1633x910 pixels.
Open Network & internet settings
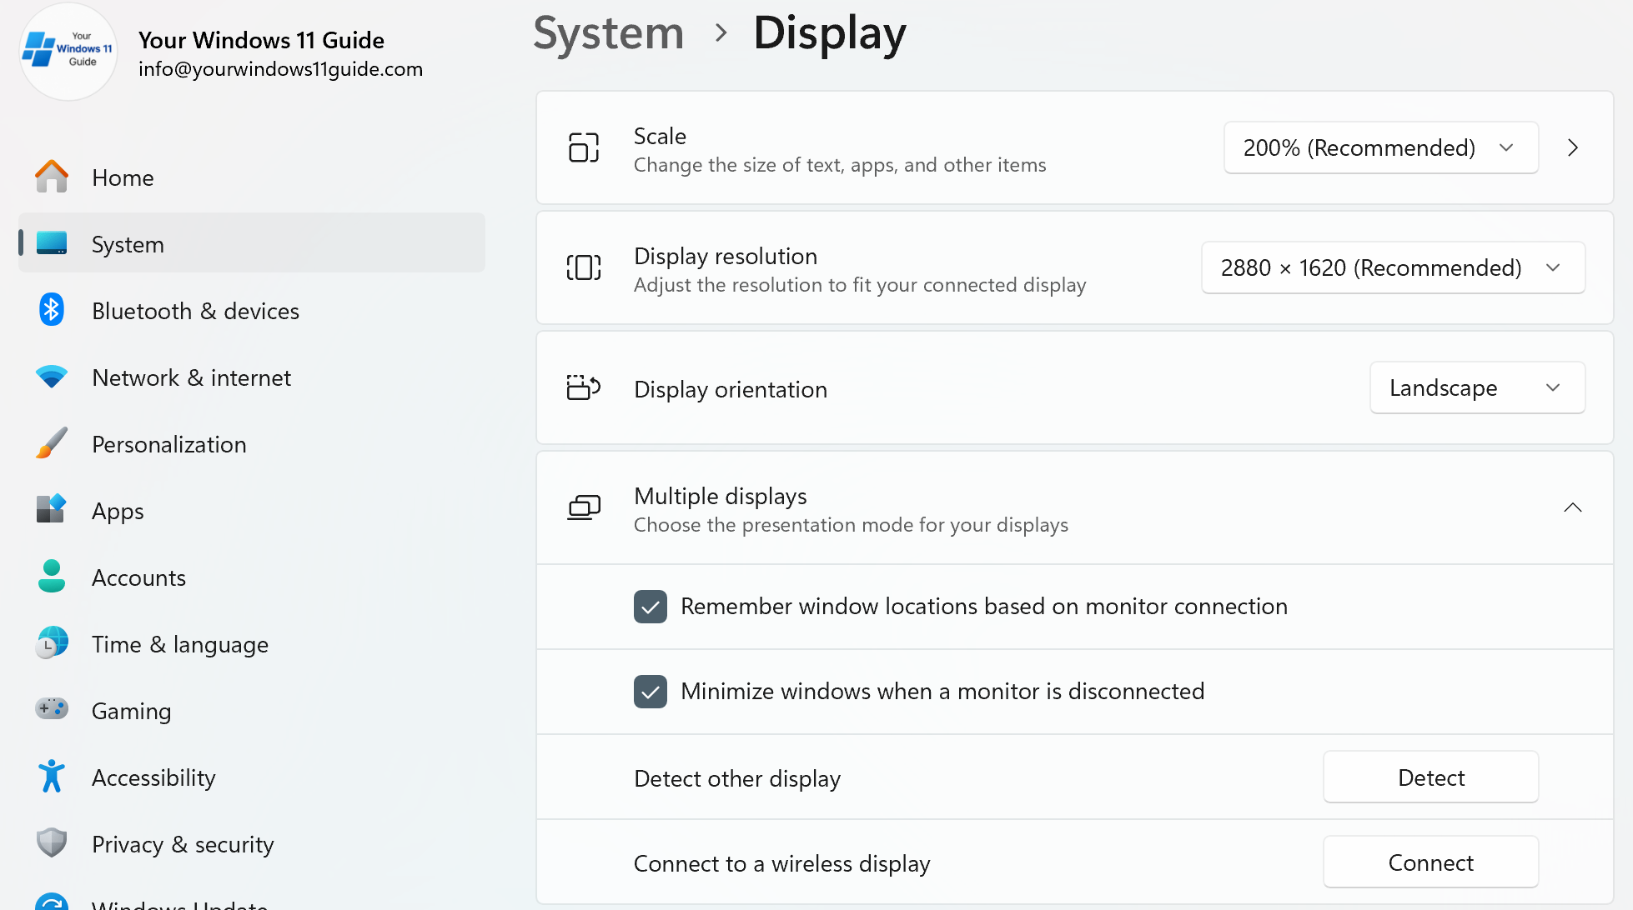tap(251, 377)
